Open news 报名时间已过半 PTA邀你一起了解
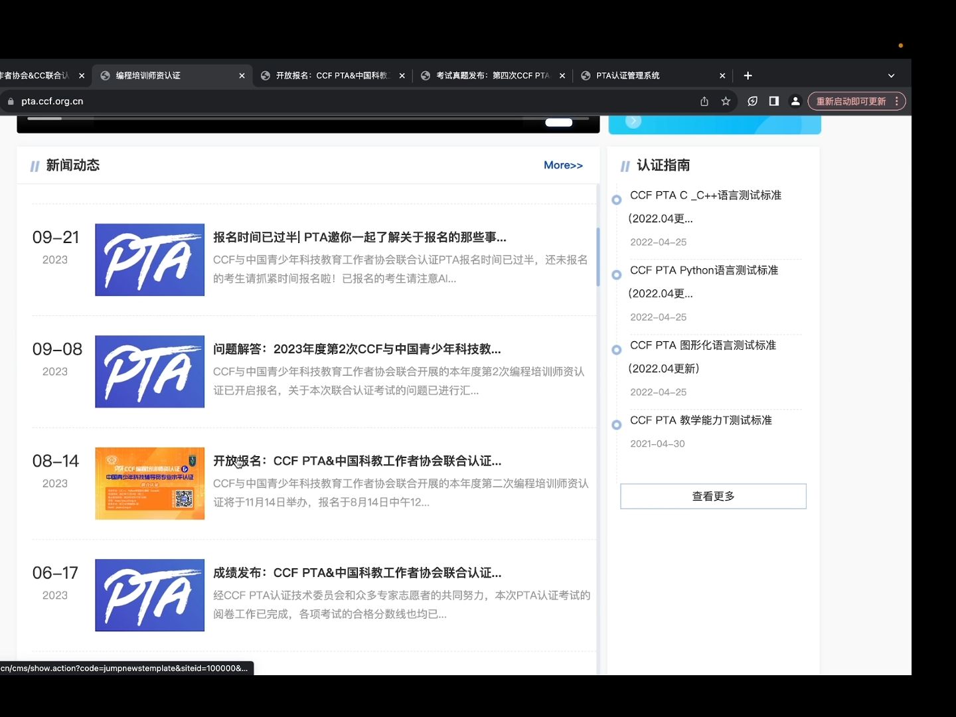 tap(359, 238)
